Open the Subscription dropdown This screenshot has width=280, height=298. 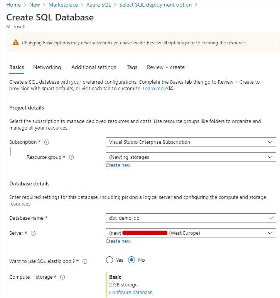191,142
